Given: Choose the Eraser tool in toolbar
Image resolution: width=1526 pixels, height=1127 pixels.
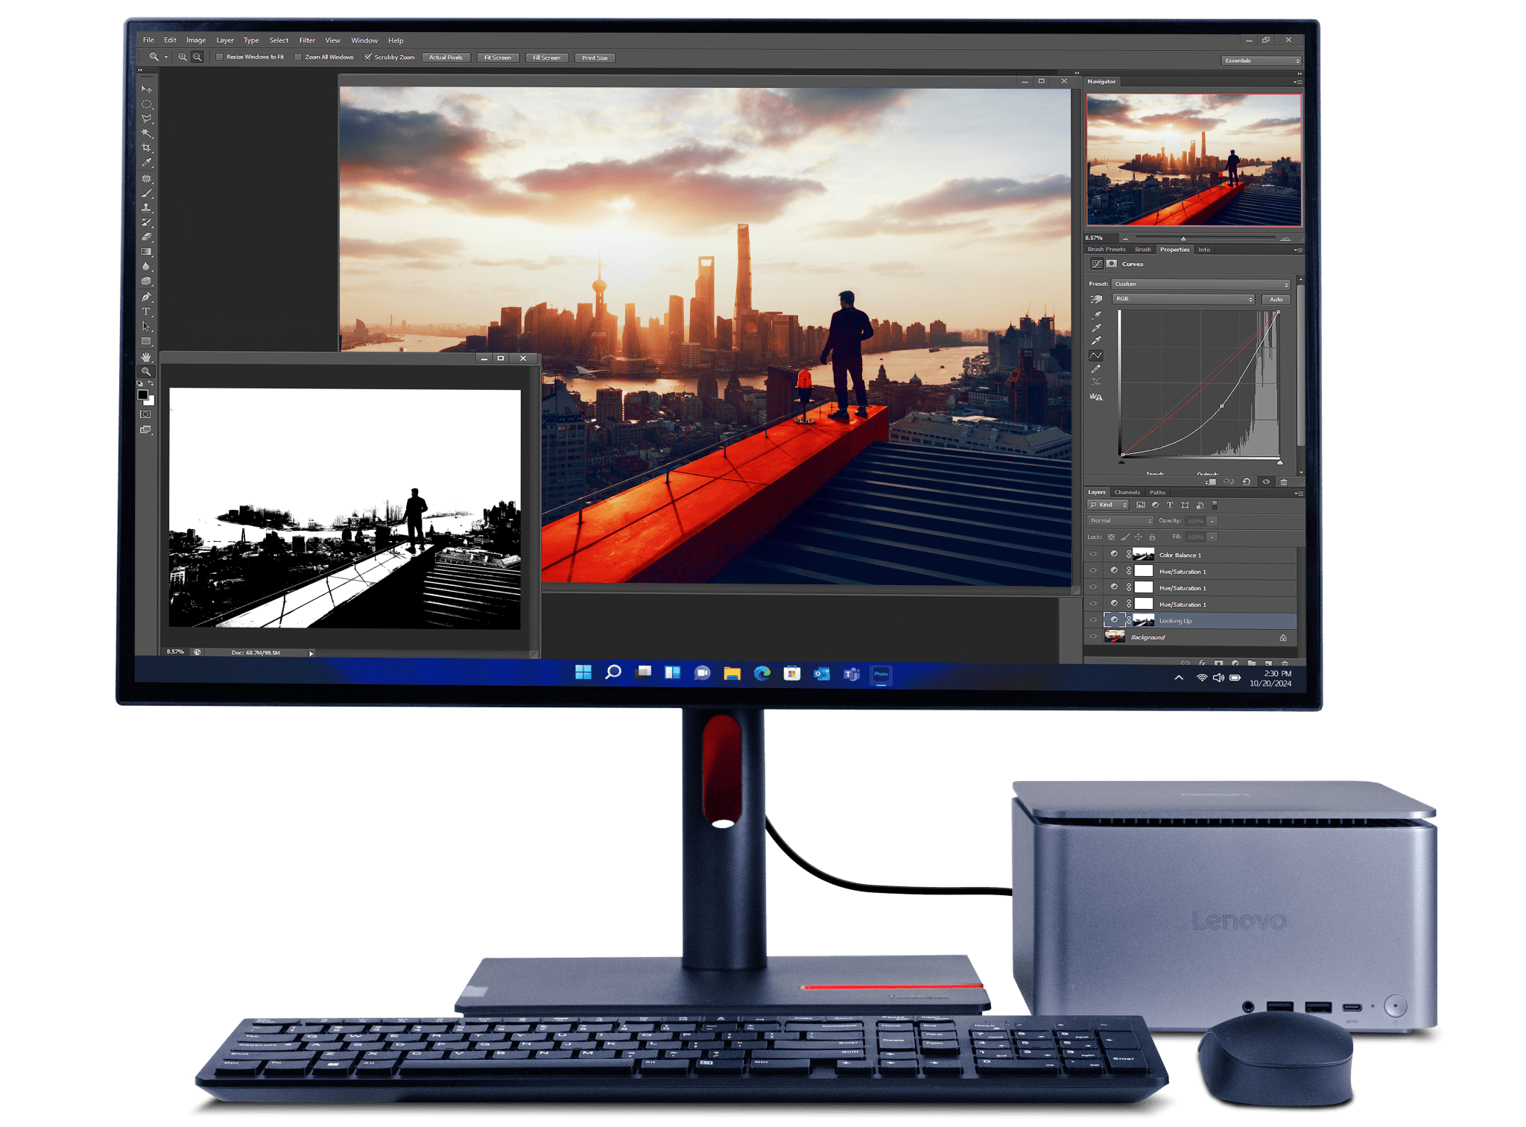Looking at the screenshot, I should point(147,237).
